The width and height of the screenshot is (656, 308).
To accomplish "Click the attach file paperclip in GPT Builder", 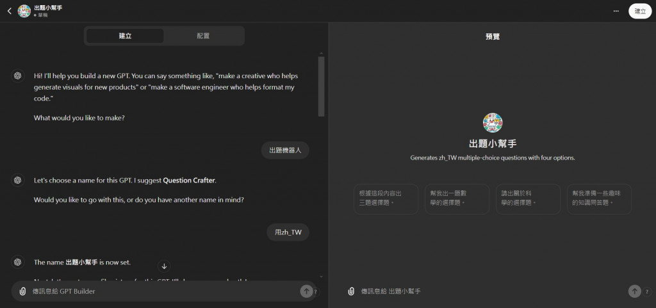I will [23, 291].
